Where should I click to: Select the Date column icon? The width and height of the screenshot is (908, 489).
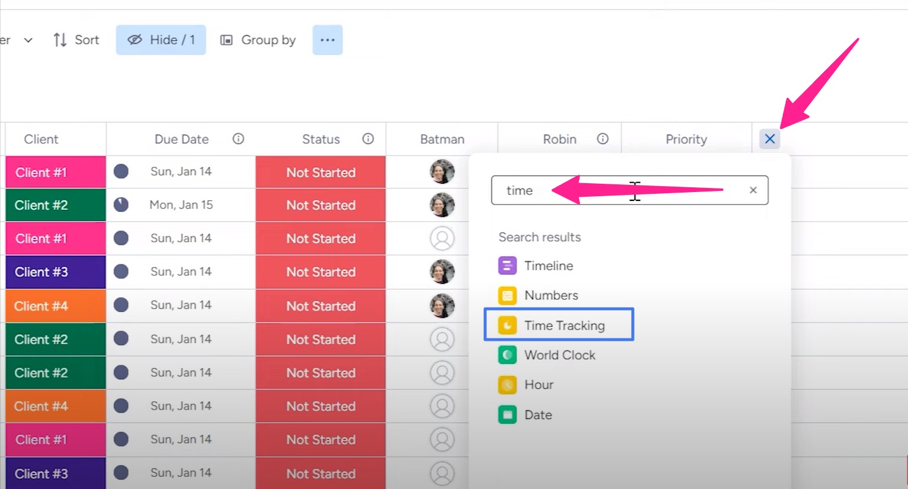tap(507, 414)
